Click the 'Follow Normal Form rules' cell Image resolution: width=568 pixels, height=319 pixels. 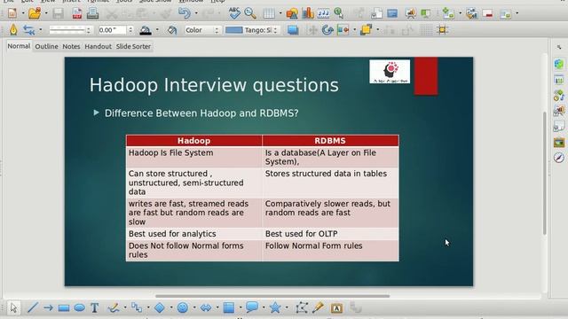point(330,250)
